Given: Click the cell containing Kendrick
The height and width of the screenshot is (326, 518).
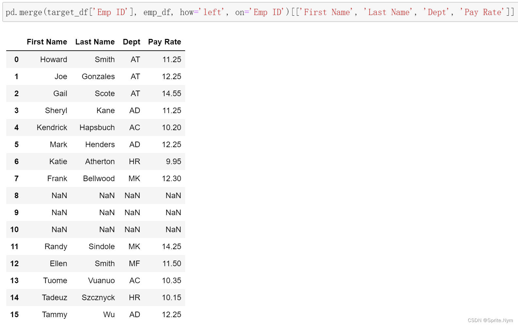Looking at the screenshot, I should pos(52,128).
